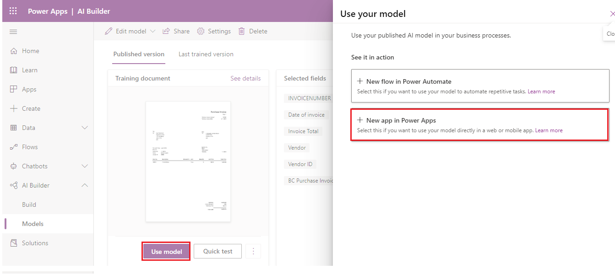The width and height of the screenshot is (615, 280).
Task: Collapse the navigation hamburger menu
Action: 13,32
